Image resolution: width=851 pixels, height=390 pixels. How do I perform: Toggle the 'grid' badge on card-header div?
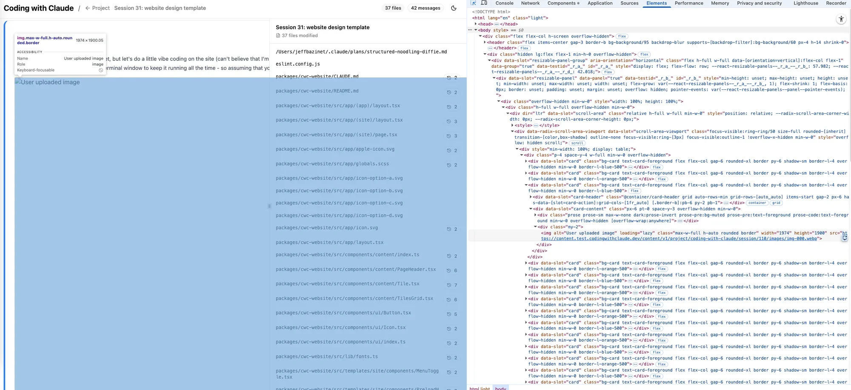pyautogui.click(x=776, y=203)
